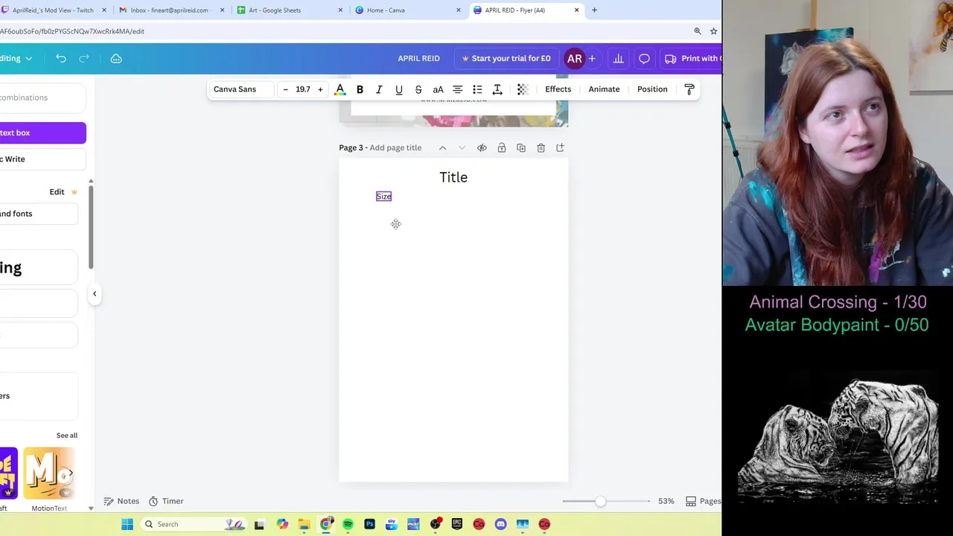Open comments icon
Screen dimensions: 953x536
point(644,58)
